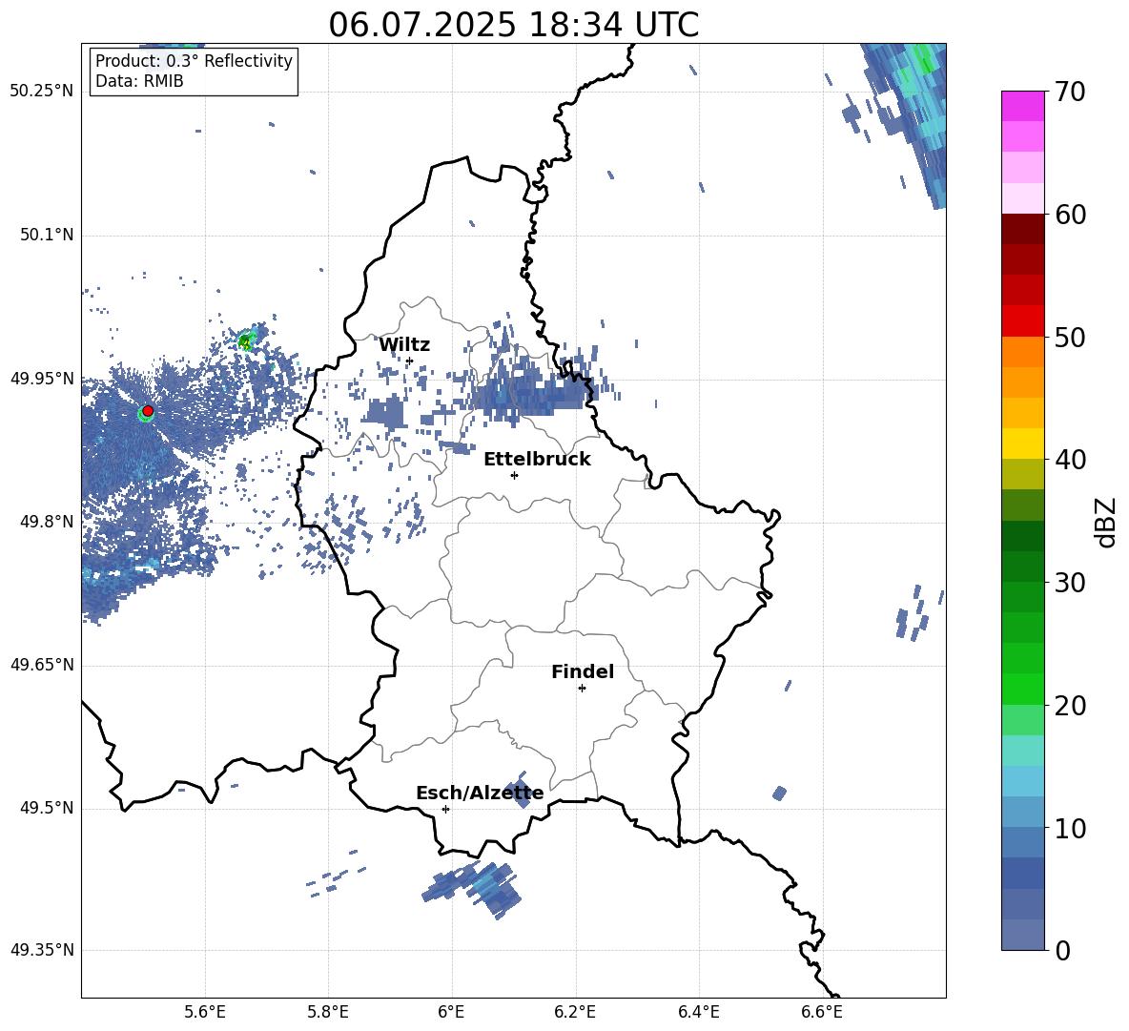The image size is (1129, 1031).
Task: Click the red radar site marker
Action: pos(148,410)
